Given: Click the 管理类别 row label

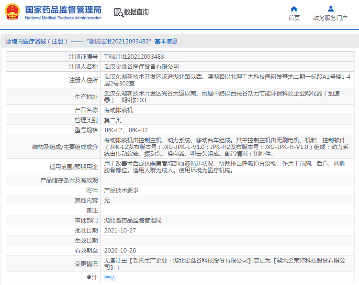Looking at the screenshot, I should click(x=86, y=120).
